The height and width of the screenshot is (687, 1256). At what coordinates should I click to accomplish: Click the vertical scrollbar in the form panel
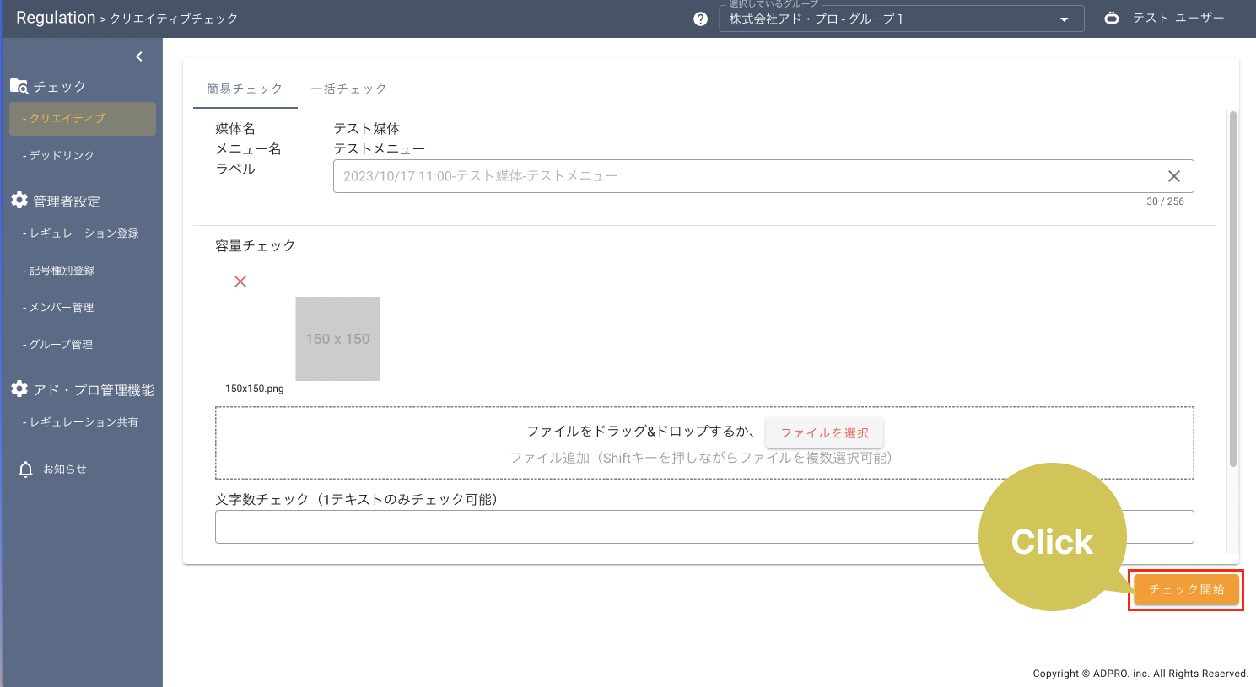coord(1232,287)
